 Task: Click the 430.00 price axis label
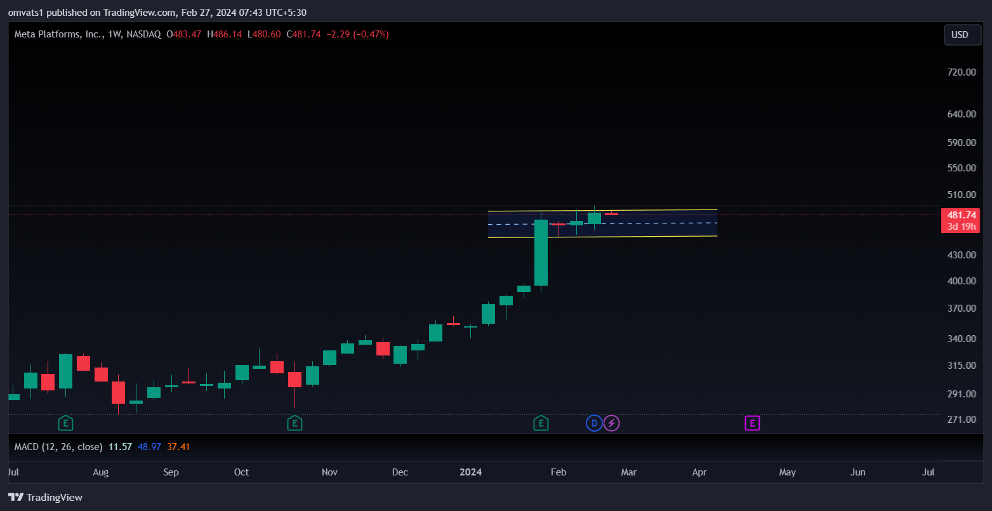pos(962,255)
